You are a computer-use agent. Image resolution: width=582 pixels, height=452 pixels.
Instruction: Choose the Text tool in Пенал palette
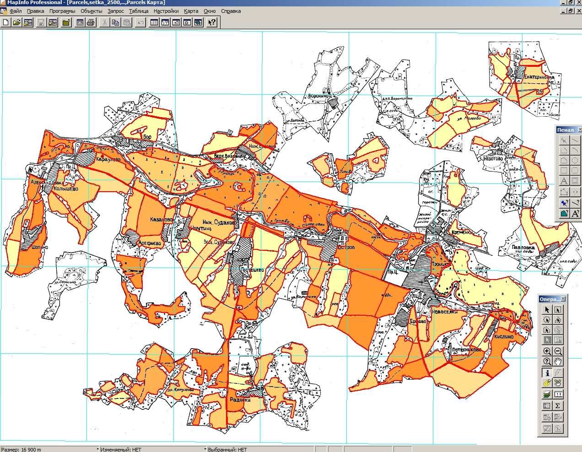[565, 180]
